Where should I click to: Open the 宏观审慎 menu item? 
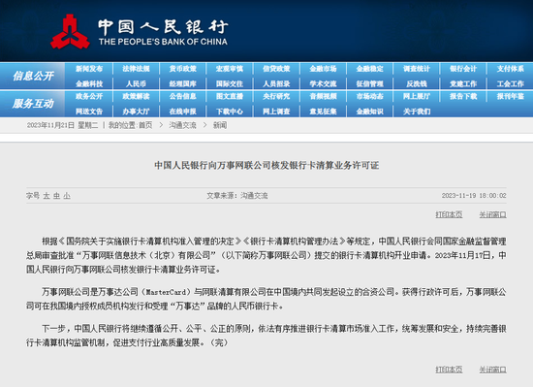point(230,69)
